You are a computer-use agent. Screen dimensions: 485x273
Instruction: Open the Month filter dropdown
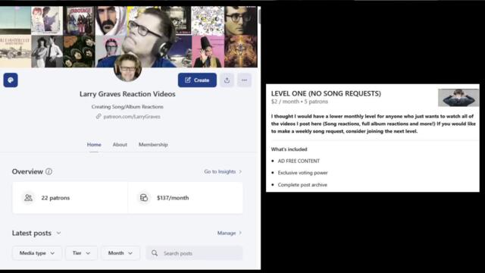click(120, 253)
